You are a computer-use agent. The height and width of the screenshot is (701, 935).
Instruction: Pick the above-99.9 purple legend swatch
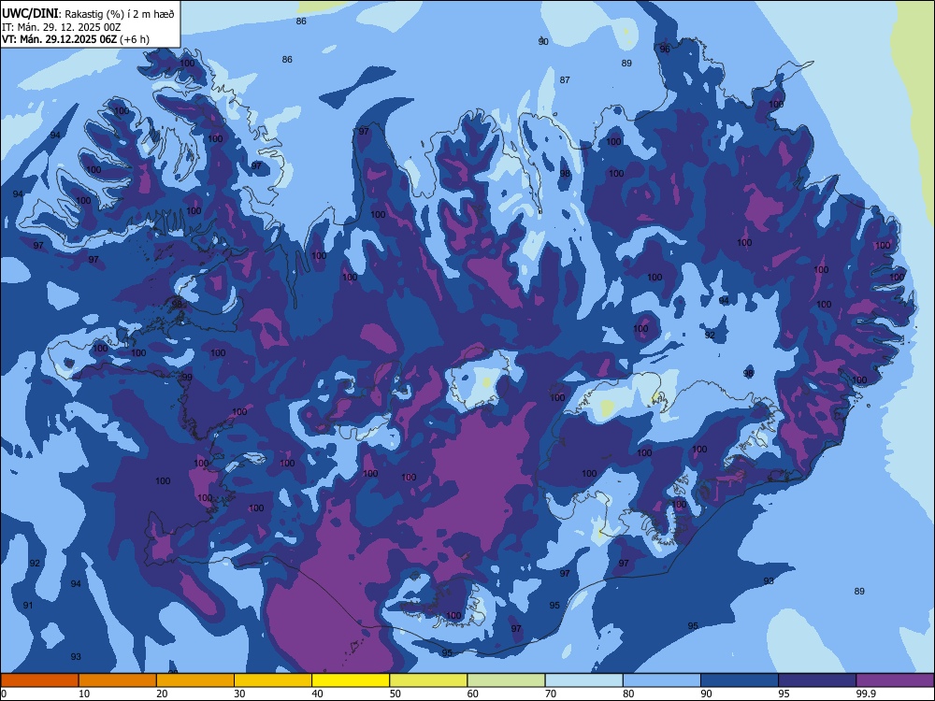click(895, 680)
